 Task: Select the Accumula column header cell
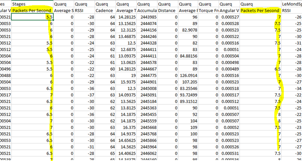pos(147,10)
